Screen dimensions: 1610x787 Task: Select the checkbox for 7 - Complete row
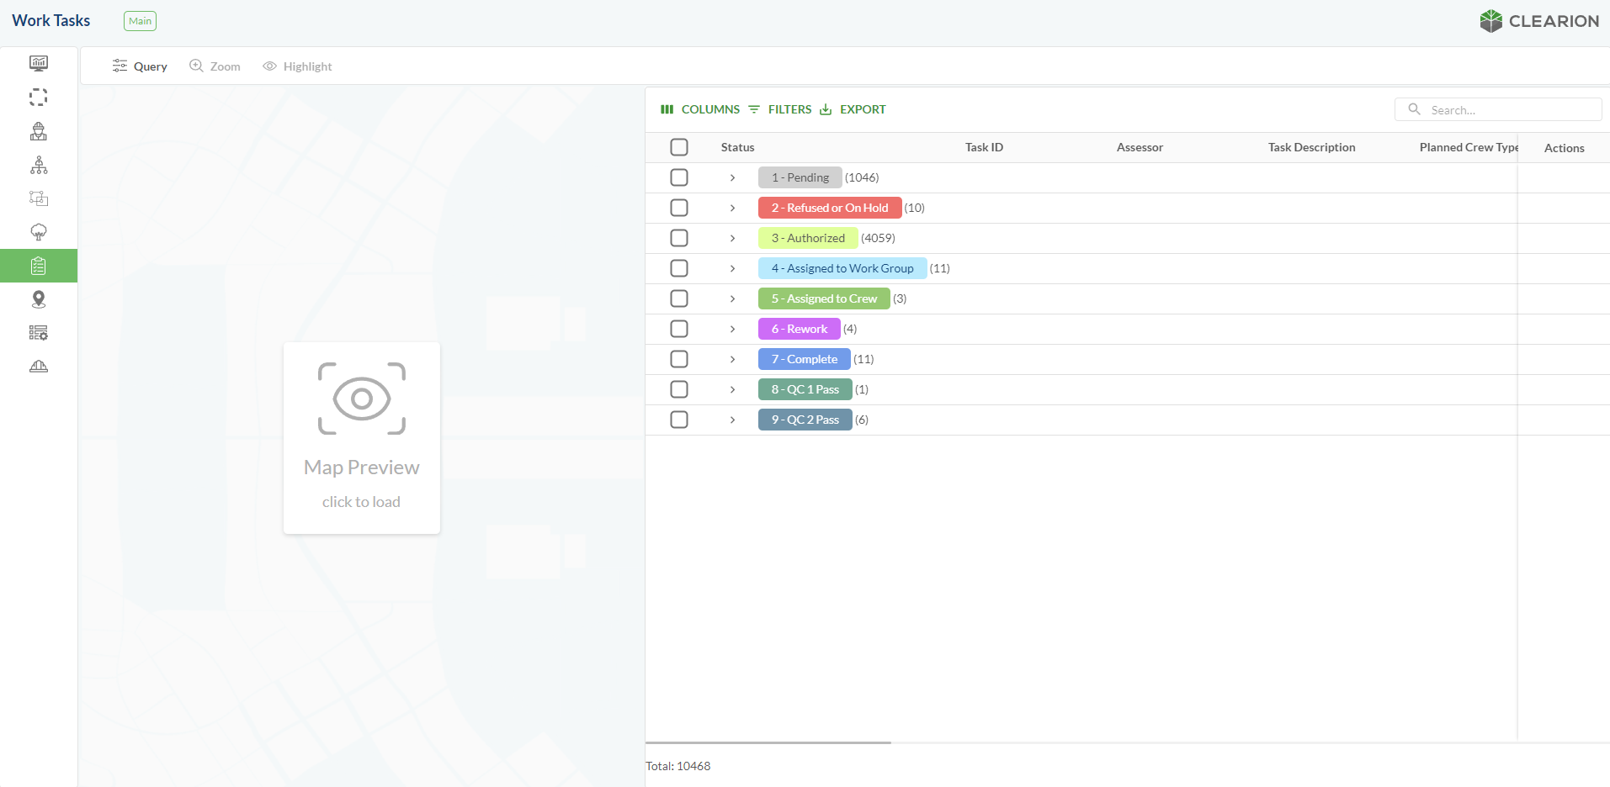[679, 359]
